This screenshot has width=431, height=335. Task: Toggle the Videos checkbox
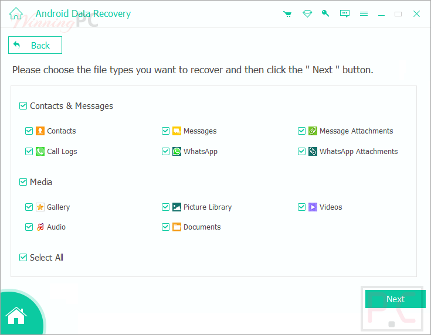301,207
